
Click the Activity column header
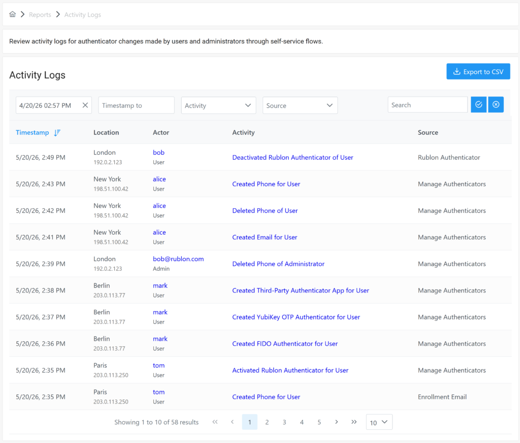coord(243,132)
